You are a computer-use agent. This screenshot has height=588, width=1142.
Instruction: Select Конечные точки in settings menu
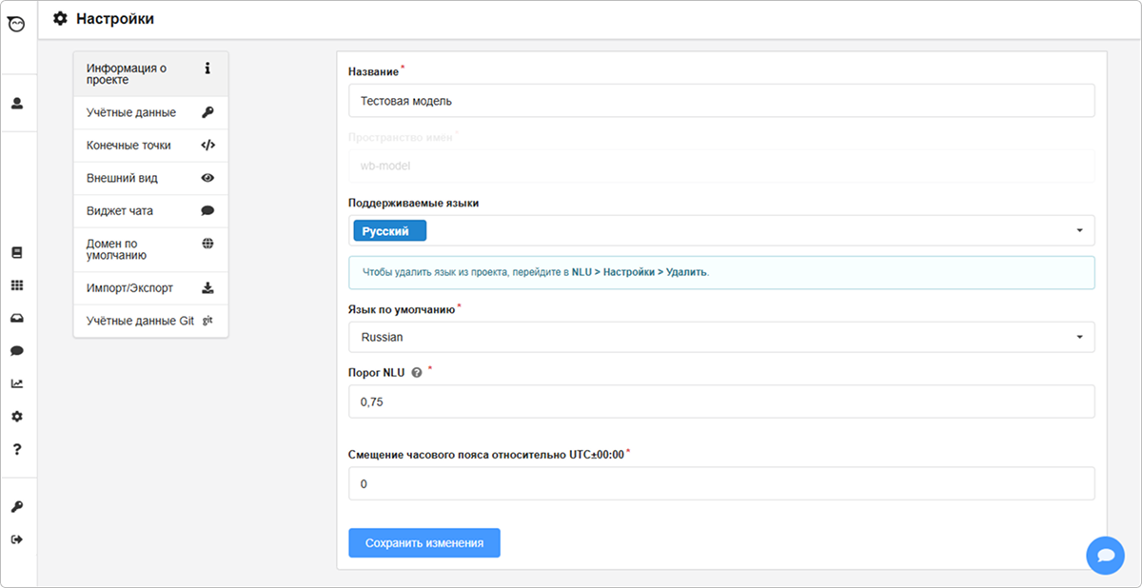150,146
